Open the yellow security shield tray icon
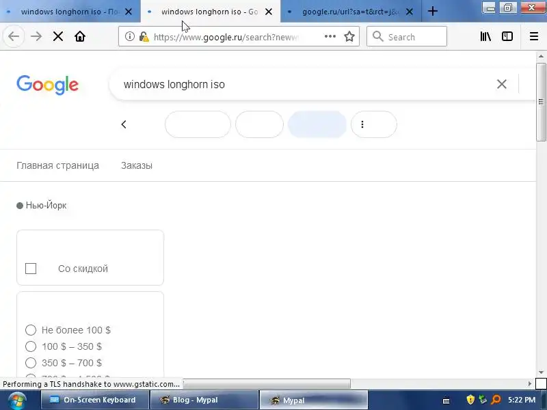Image resolution: width=547 pixels, height=410 pixels. 470,400
